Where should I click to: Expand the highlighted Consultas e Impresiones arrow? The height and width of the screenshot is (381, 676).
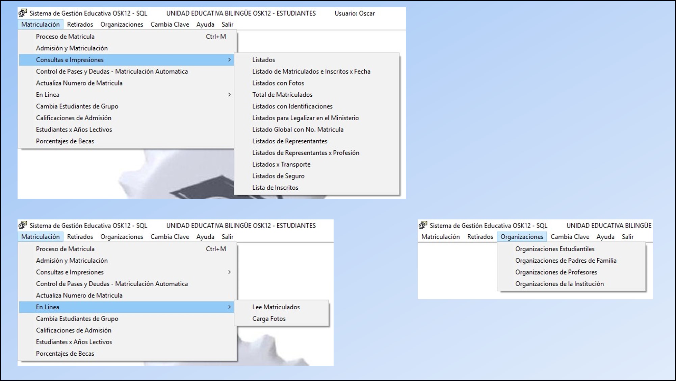(x=229, y=60)
